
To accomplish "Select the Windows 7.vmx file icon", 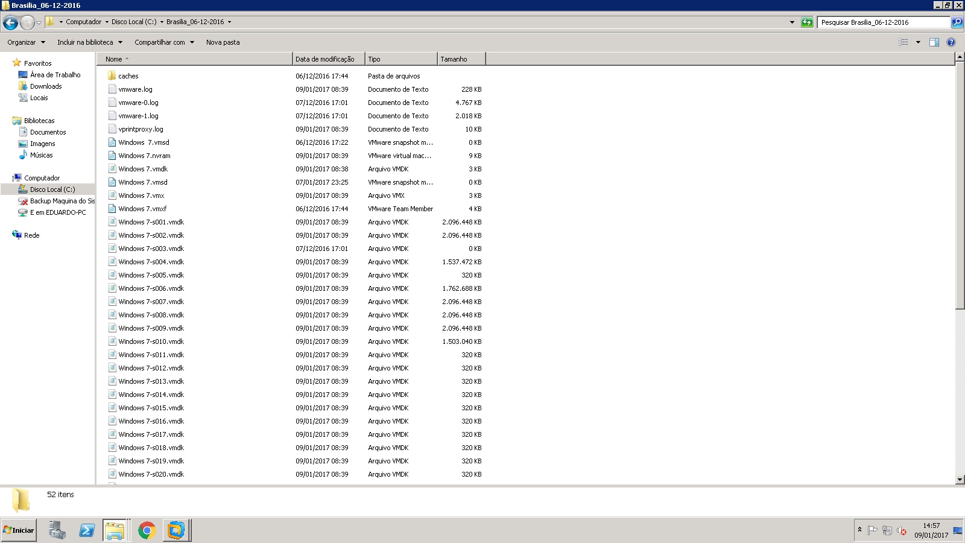I will click(112, 195).
